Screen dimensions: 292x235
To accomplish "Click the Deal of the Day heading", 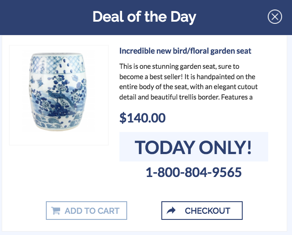I will (144, 17).
